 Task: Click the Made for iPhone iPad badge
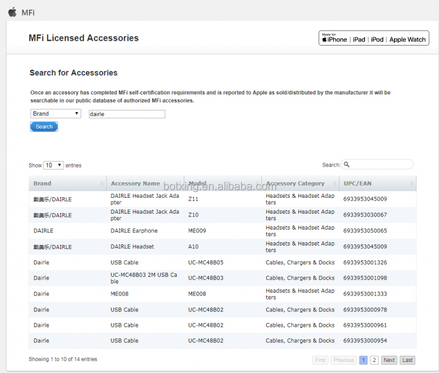coord(373,38)
